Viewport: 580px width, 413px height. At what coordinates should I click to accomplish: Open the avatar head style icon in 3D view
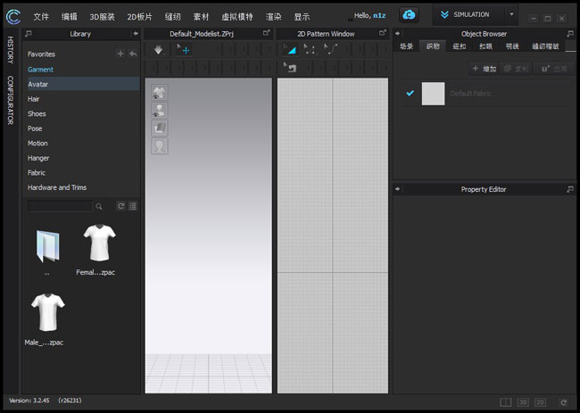point(160,146)
